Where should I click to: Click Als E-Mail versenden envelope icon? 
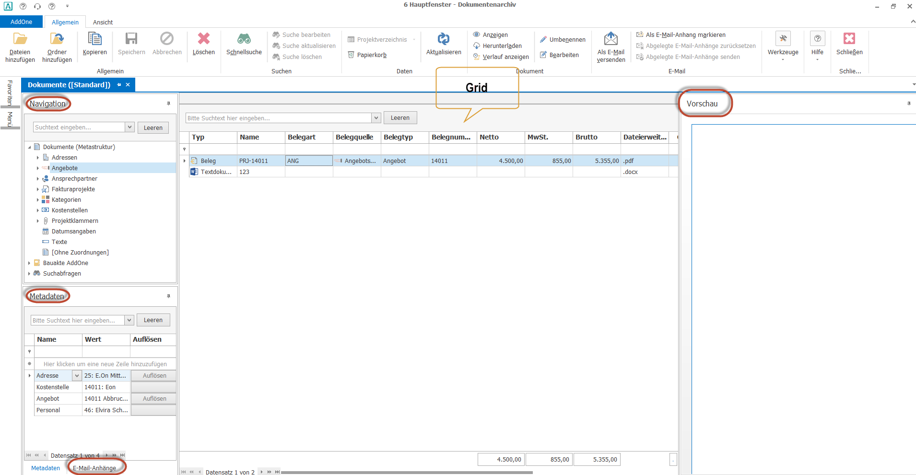(x=611, y=39)
